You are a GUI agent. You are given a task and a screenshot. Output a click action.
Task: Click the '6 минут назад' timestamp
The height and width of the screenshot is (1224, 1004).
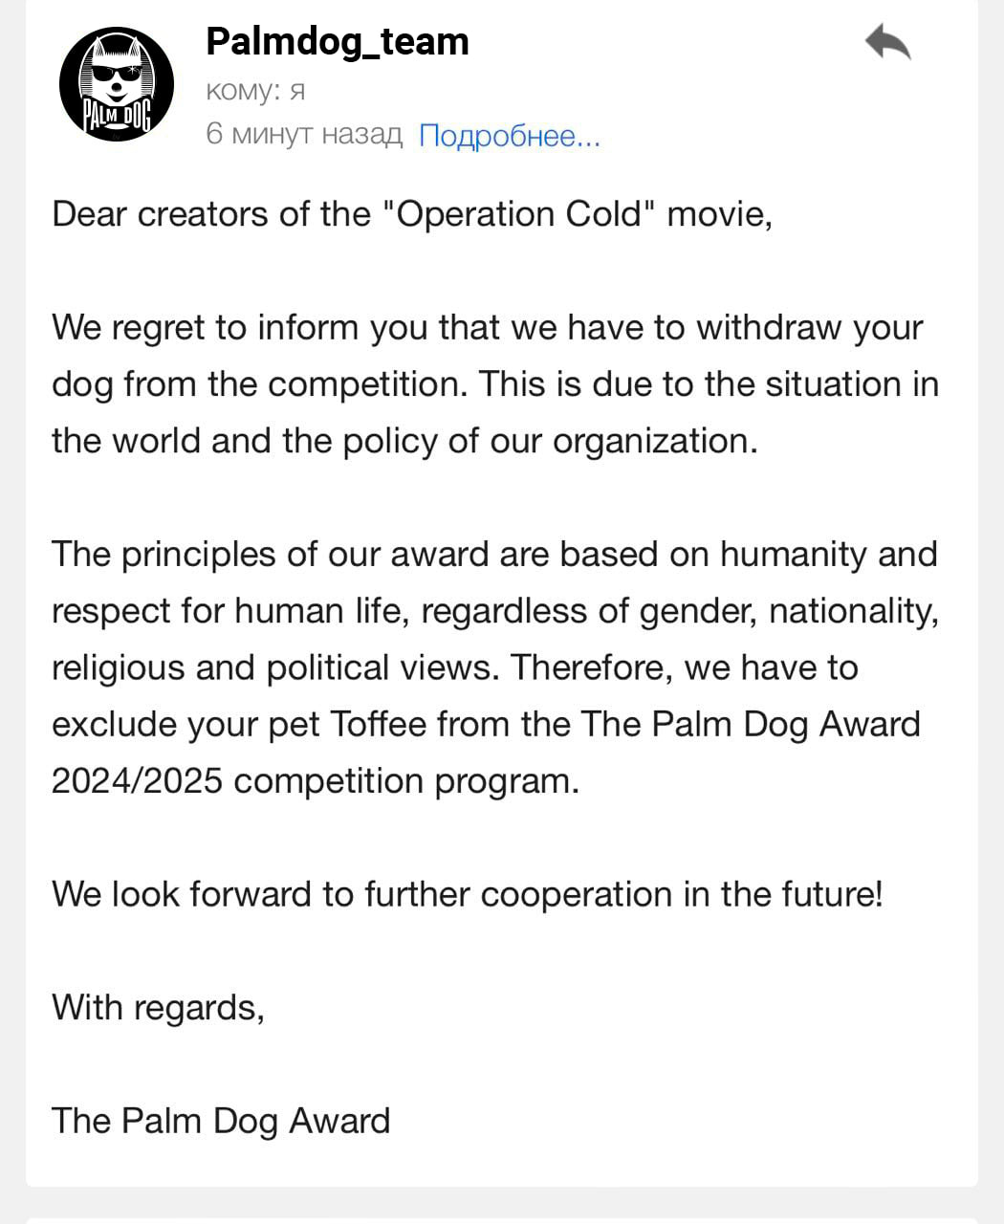pyautogui.click(x=304, y=134)
